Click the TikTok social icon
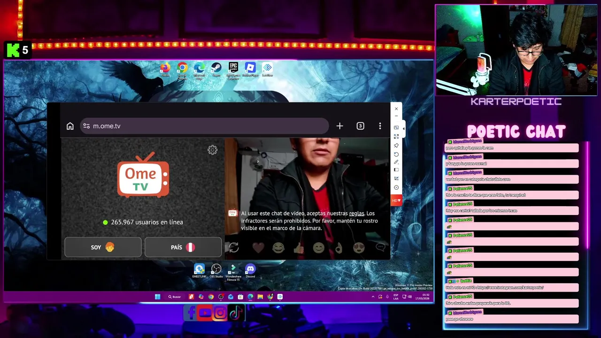The image size is (601, 338). (235, 313)
